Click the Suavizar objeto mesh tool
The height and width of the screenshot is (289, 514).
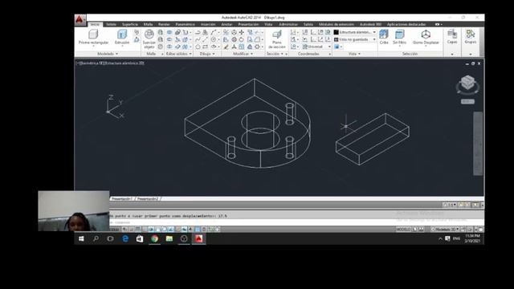(149, 39)
